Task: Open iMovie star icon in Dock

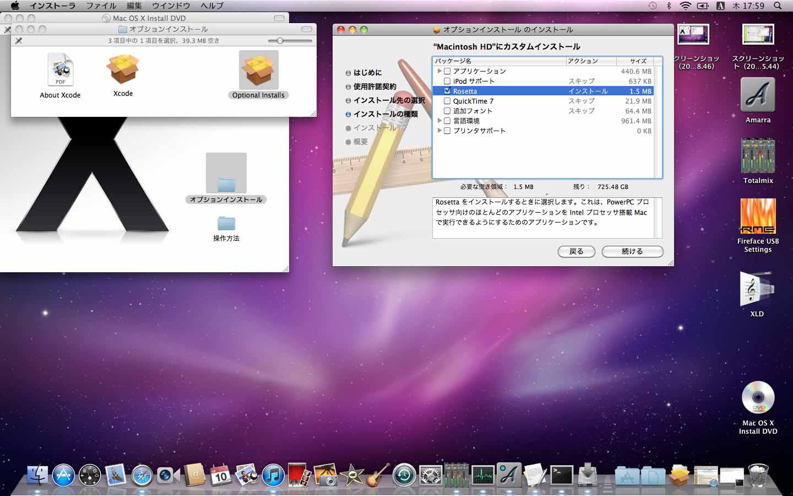Action: click(x=351, y=475)
